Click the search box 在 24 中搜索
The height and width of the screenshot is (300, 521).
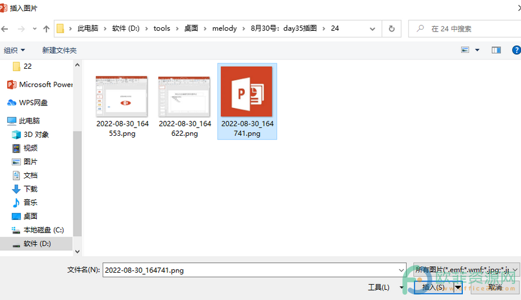click(465, 29)
